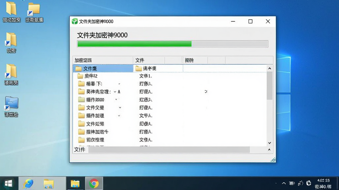
Task: Click the power icon in the system tray
Action: (x=309, y=183)
